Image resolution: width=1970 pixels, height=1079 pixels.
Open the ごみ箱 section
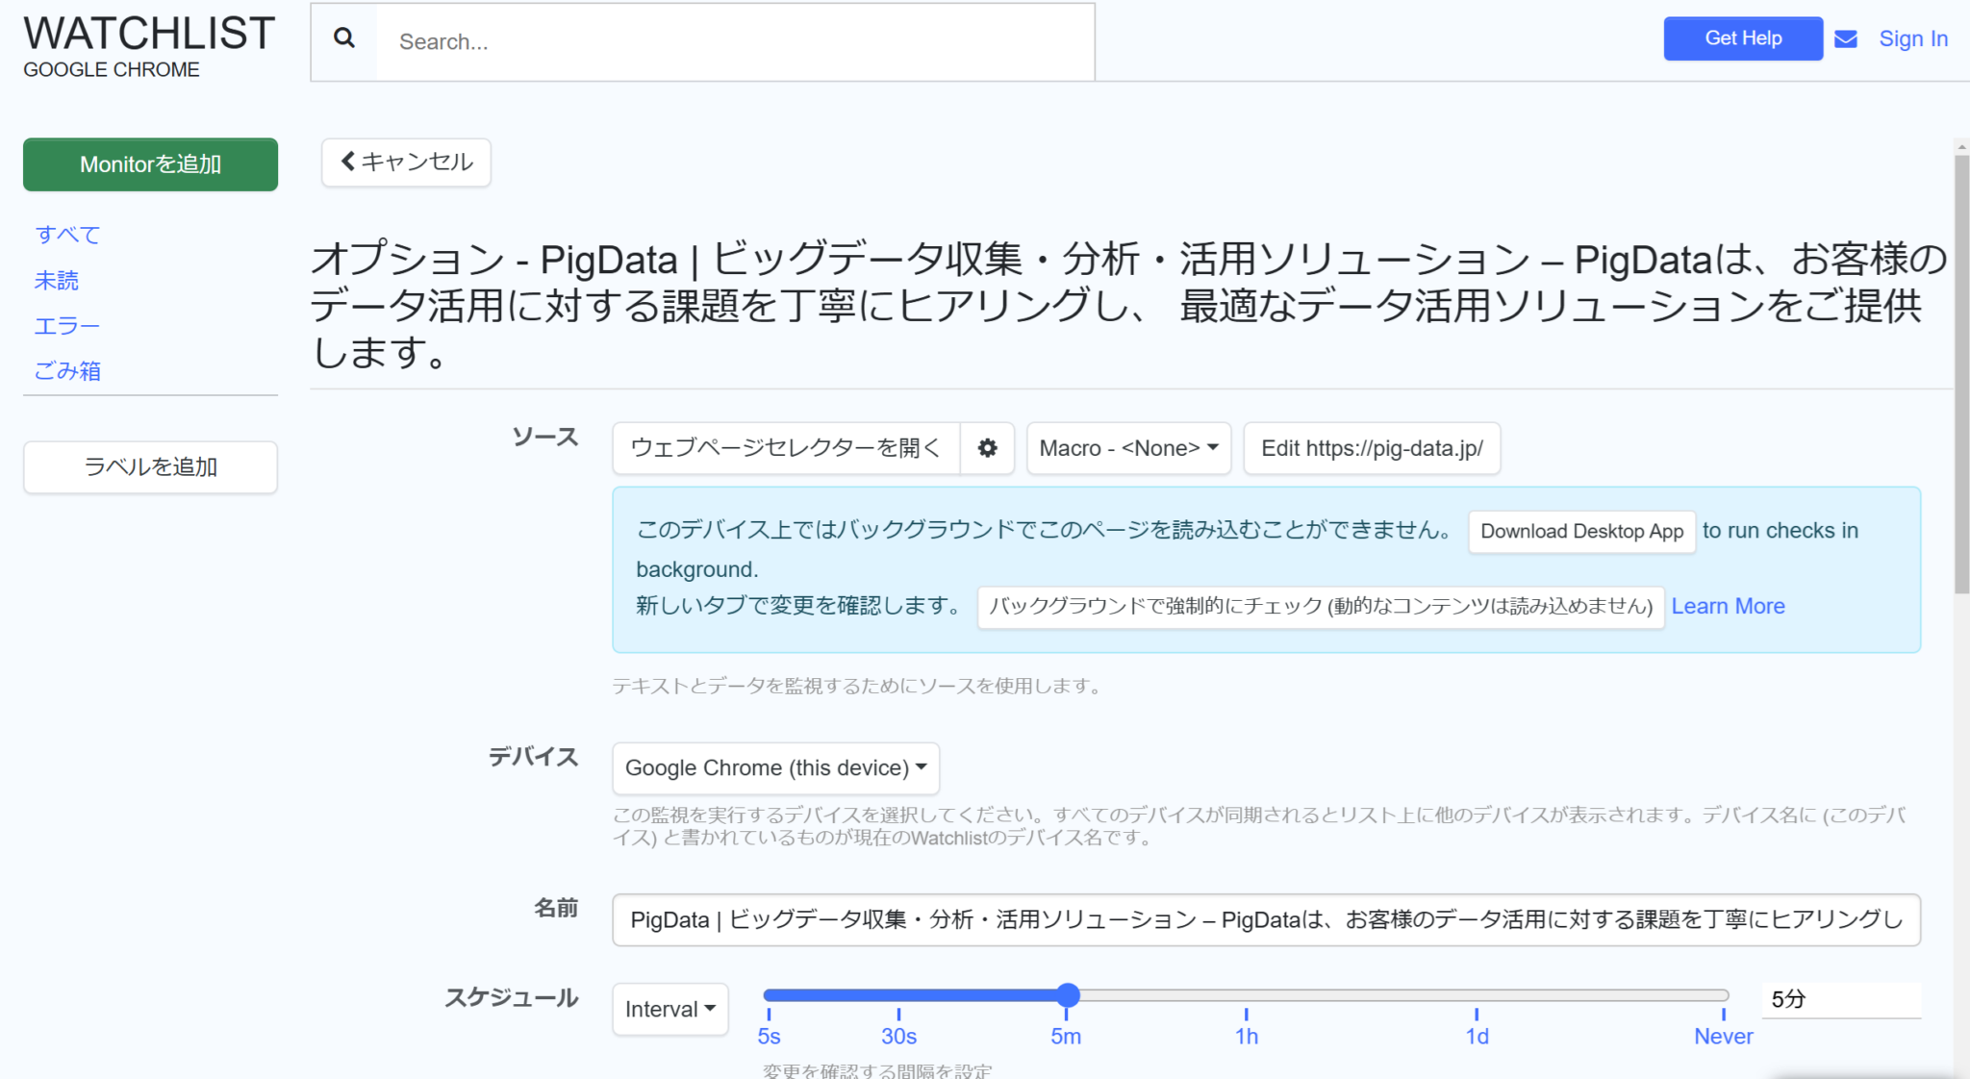tap(66, 370)
